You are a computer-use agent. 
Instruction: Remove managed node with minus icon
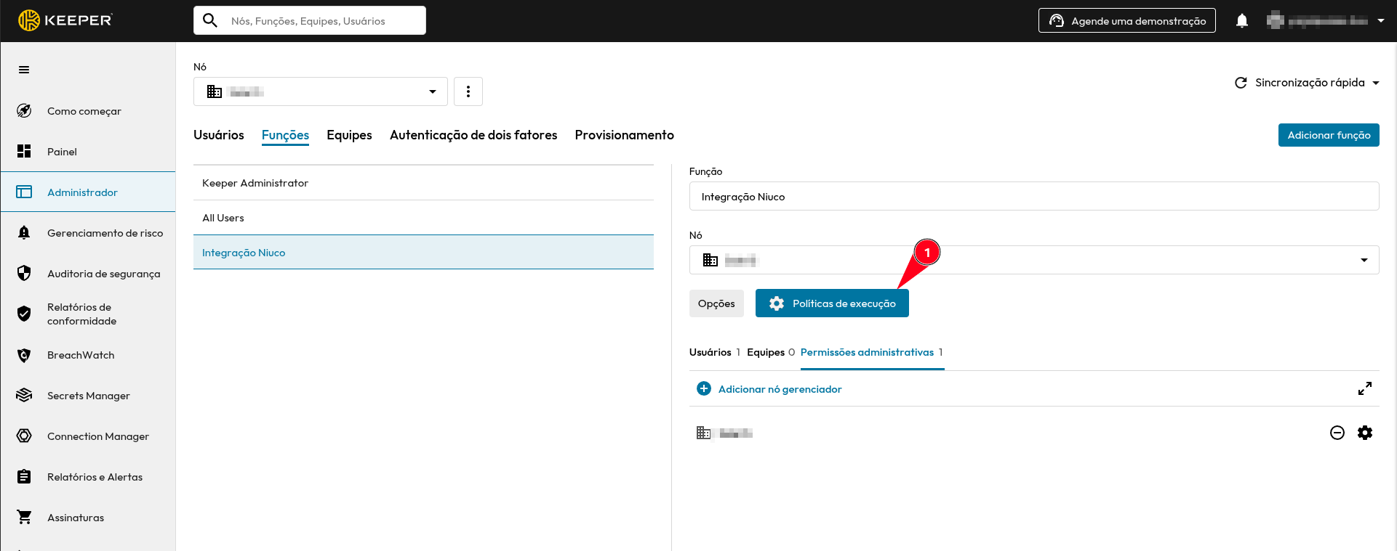click(1337, 433)
